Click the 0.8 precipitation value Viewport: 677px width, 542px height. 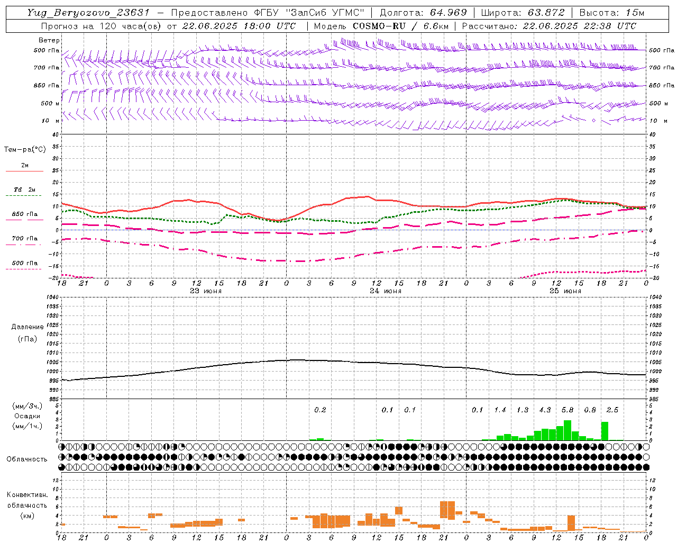590,410
